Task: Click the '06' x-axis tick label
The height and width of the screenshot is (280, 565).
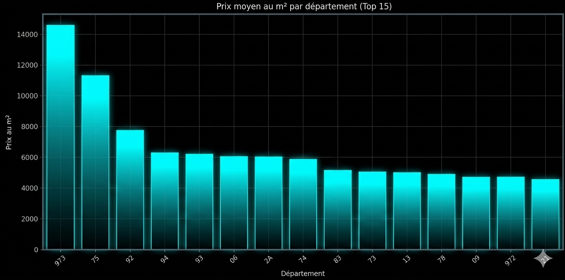Action: coord(234,259)
